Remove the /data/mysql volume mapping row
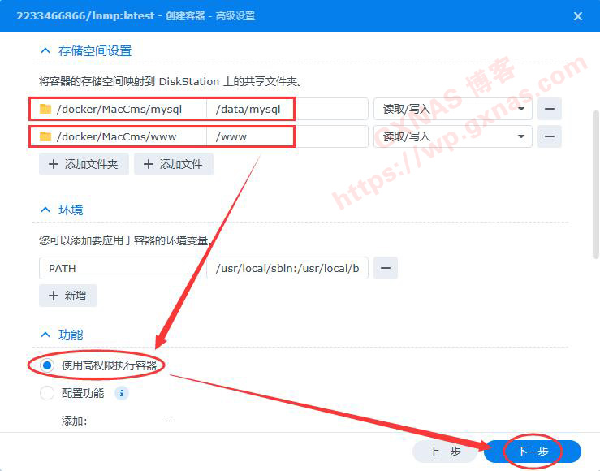The height and width of the screenshot is (471, 600). point(550,109)
